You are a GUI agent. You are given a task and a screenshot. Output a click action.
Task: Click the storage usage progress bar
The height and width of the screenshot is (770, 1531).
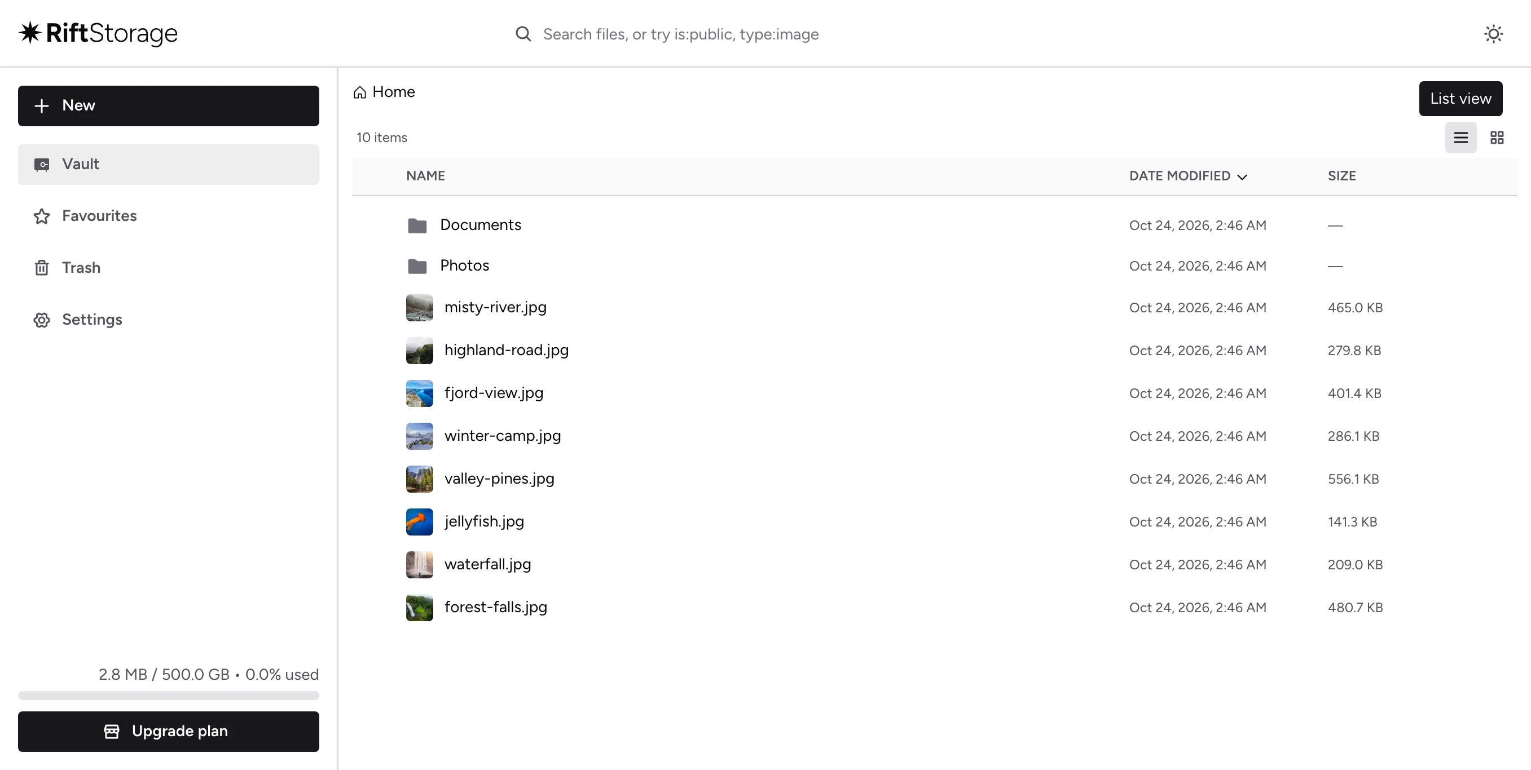coord(168,695)
